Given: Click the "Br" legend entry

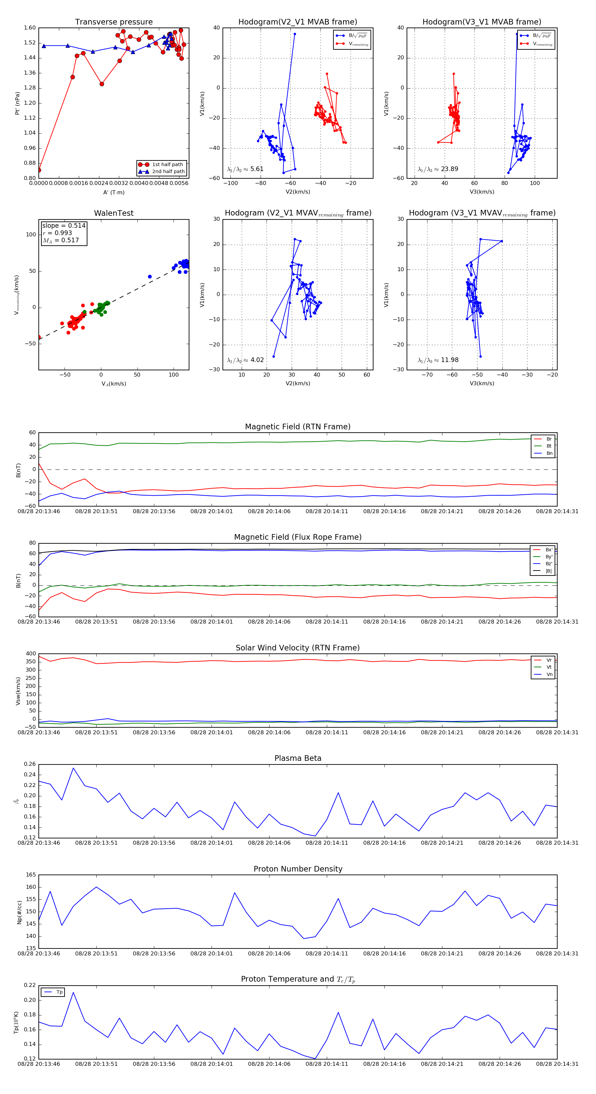Looking at the screenshot, I should click(543, 439).
